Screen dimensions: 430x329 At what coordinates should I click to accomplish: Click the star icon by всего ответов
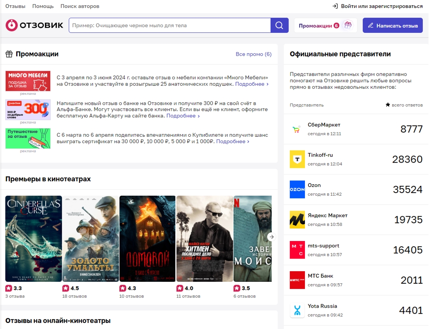coord(388,105)
